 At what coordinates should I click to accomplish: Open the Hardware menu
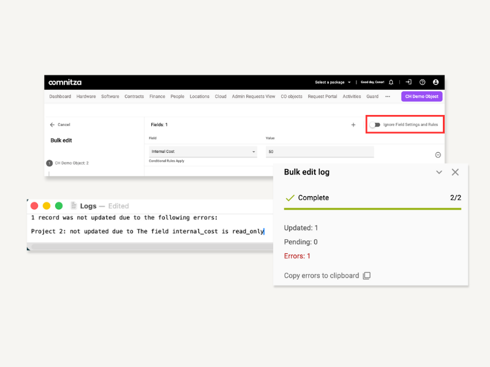pos(86,97)
